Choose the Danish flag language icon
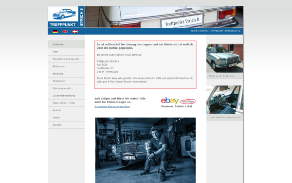Viewport: 292px width, 183px height. (75, 31)
